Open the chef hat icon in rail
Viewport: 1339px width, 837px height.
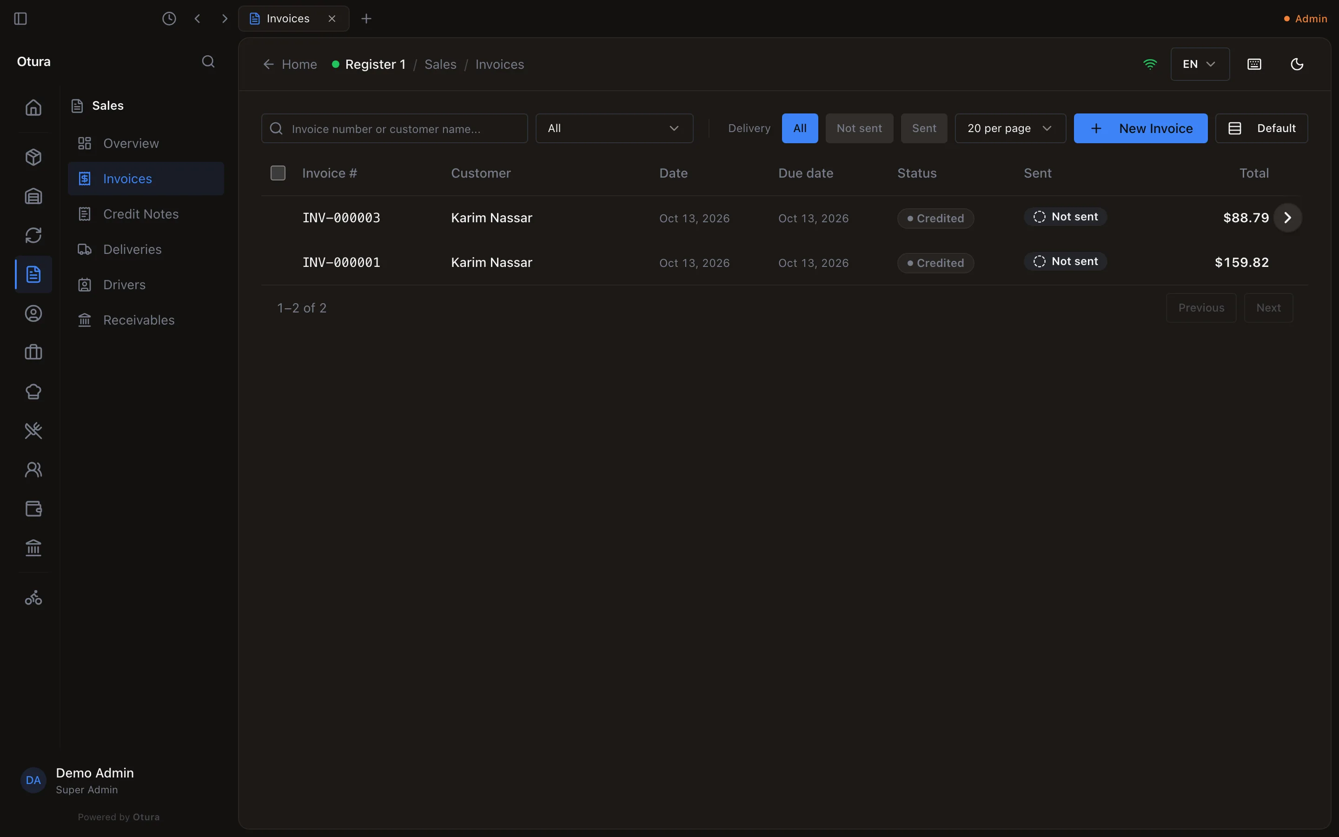click(x=34, y=392)
